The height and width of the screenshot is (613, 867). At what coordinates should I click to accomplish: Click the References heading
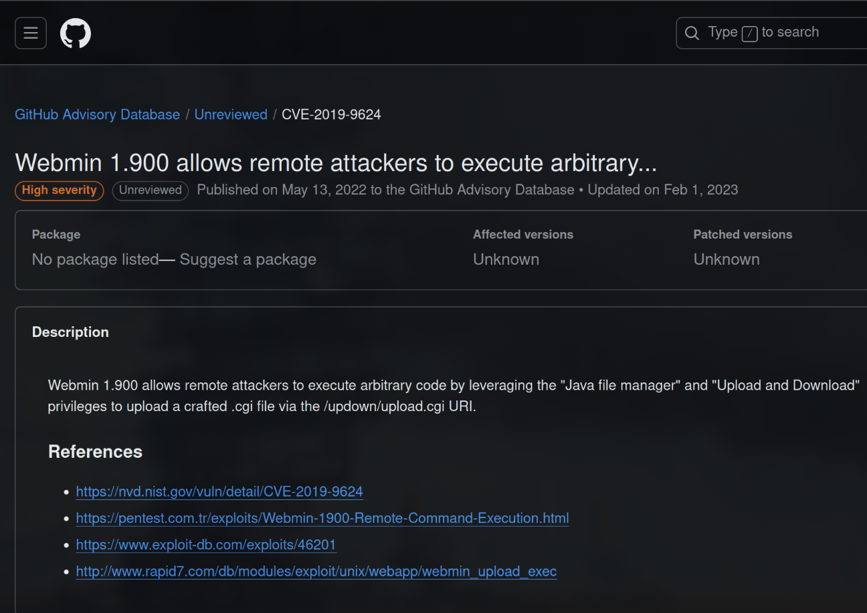pos(95,452)
